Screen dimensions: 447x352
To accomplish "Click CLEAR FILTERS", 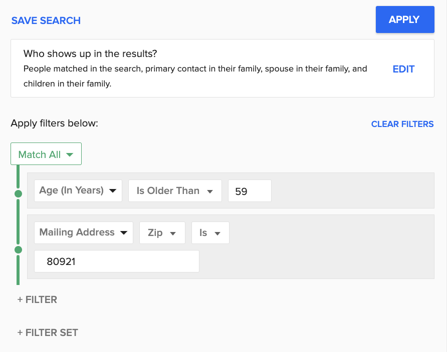I will point(402,123).
